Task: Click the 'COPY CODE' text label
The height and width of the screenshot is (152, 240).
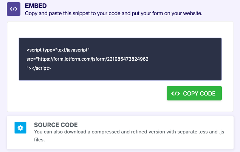Action: pos(199,93)
